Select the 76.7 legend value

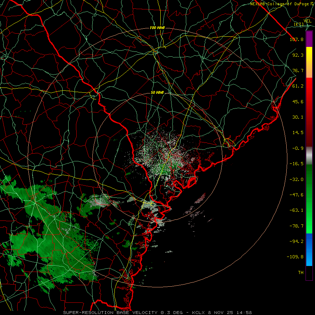pyautogui.click(x=298, y=70)
